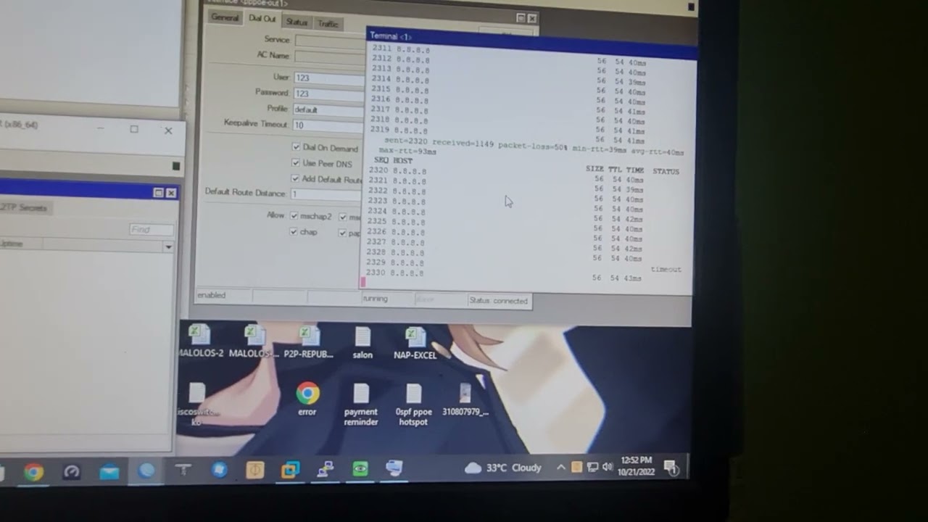Click the sent=2320 summary line
The height and width of the screenshot is (522, 928).
534,146
